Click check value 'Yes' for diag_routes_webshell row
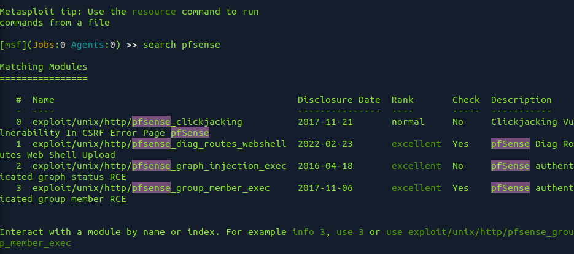 point(460,144)
